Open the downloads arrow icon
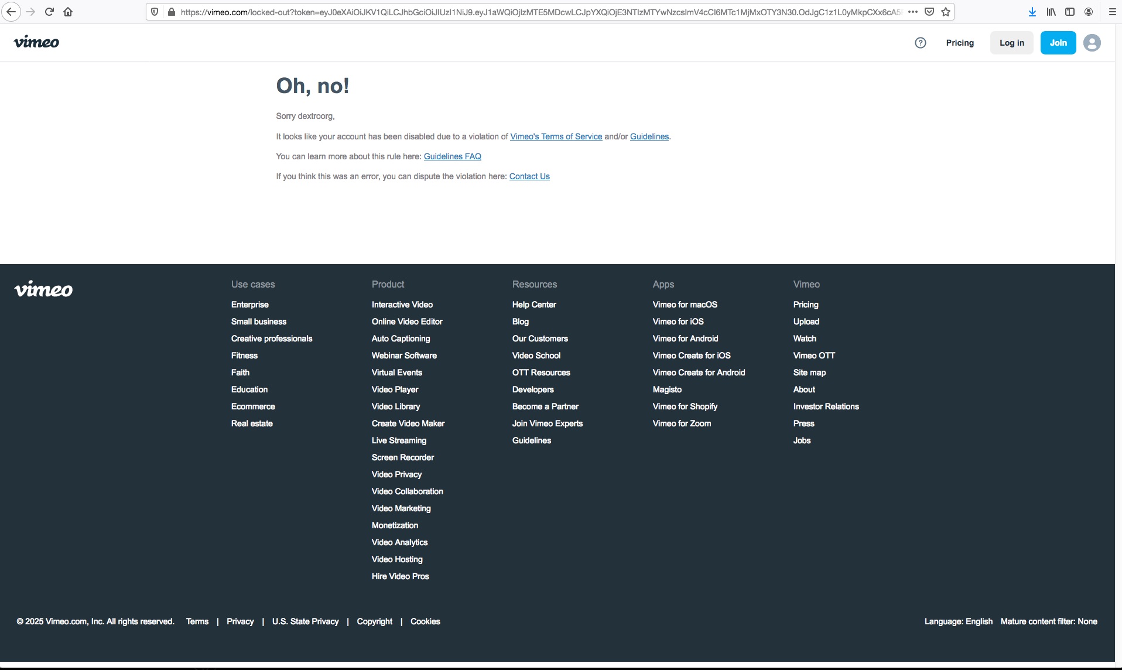 (1032, 12)
